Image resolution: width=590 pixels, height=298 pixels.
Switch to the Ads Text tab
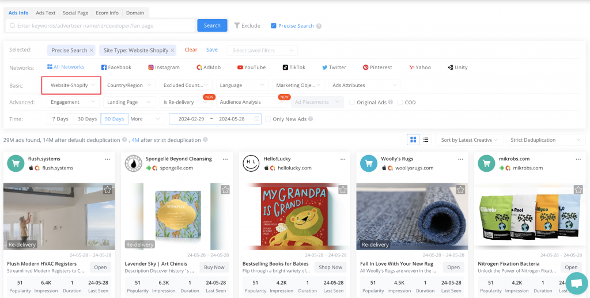coord(46,13)
